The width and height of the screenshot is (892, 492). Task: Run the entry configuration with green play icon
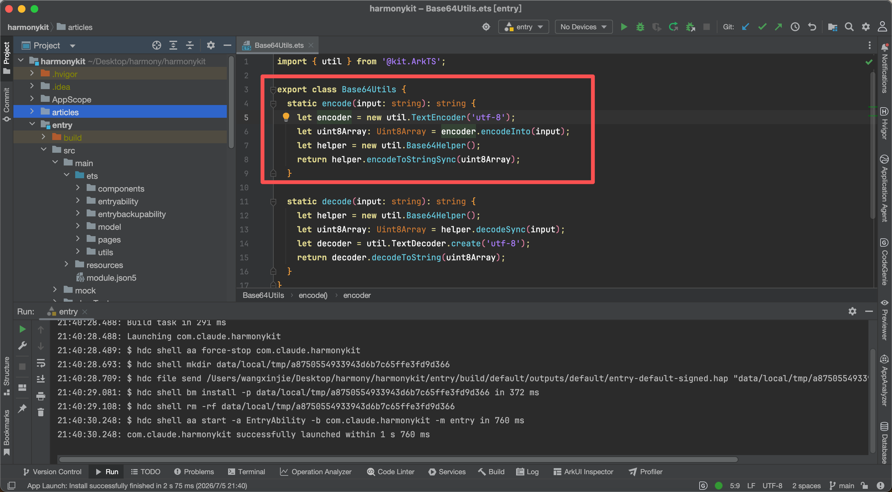point(624,27)
